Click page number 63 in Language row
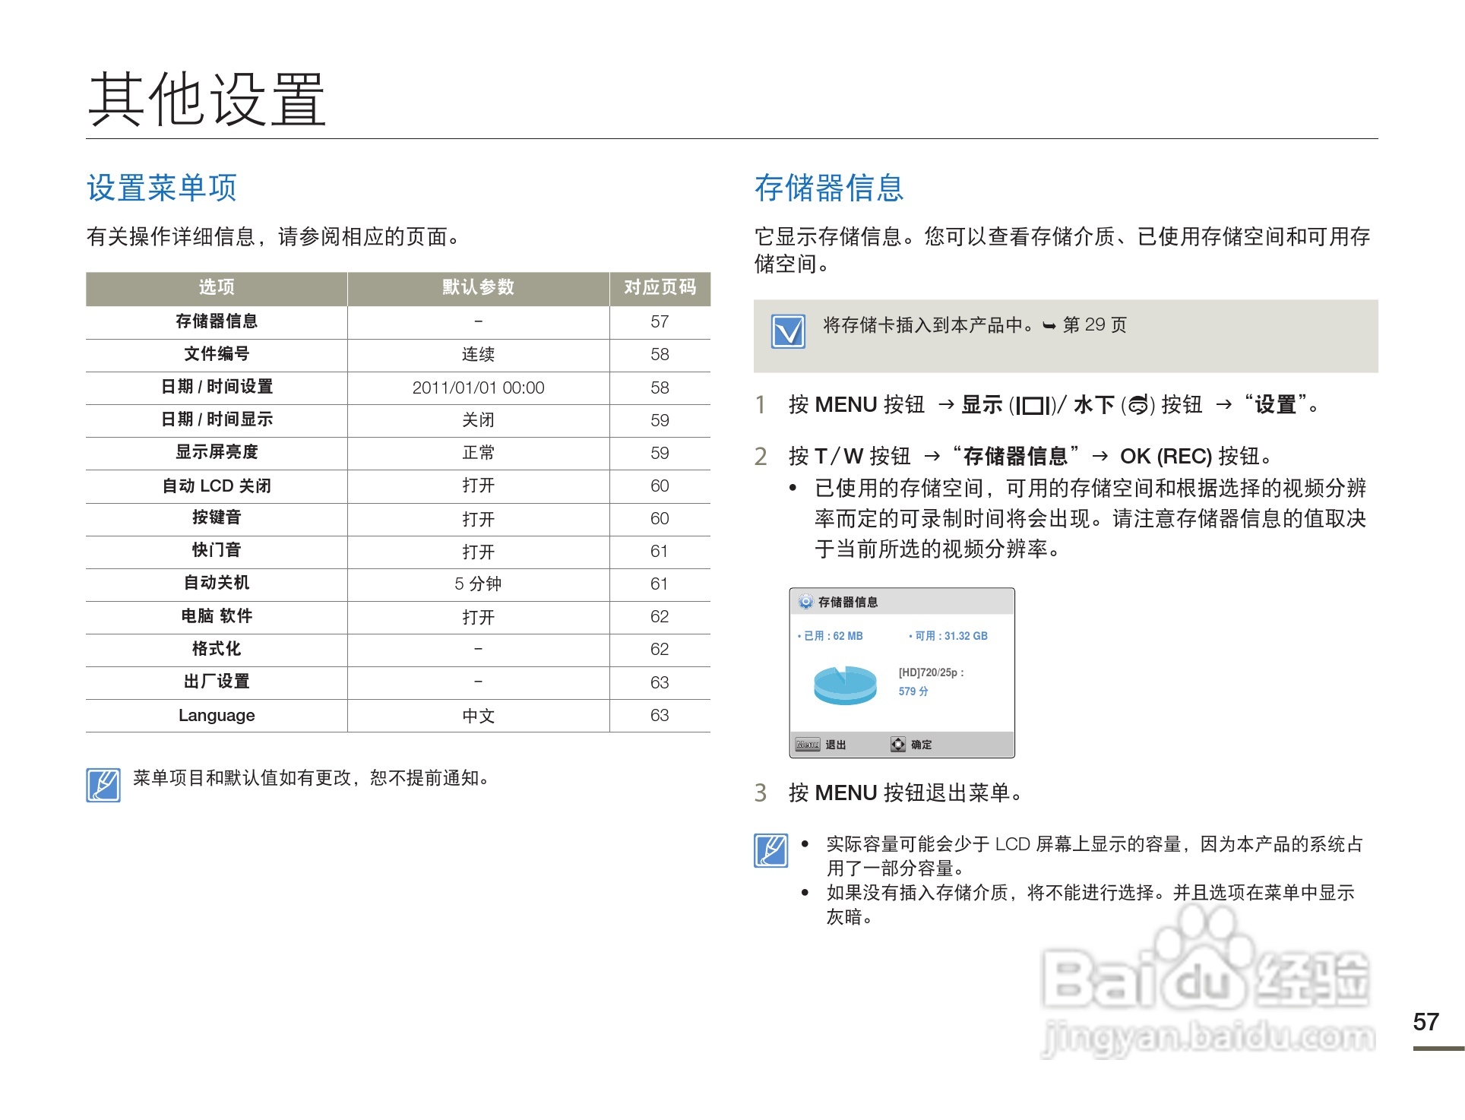The width and height of the screenshot is (1465, 1120). pyautogui.click(x=660, y=715)
